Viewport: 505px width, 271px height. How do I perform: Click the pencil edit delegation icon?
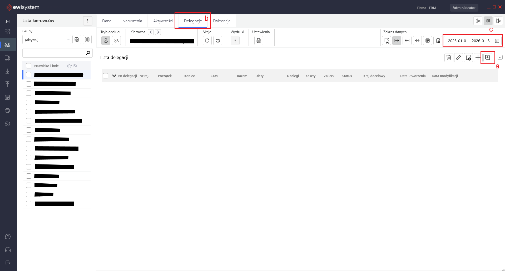[x=458, y=58]
